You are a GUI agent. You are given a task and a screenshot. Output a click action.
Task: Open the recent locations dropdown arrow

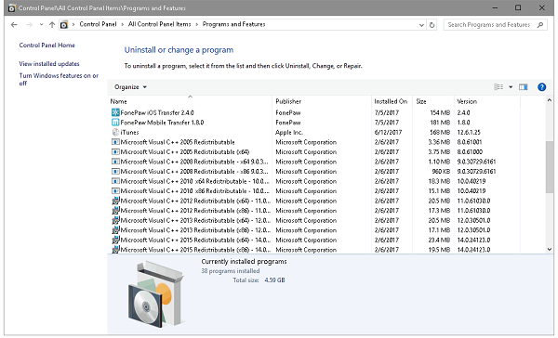pos(41,24)
